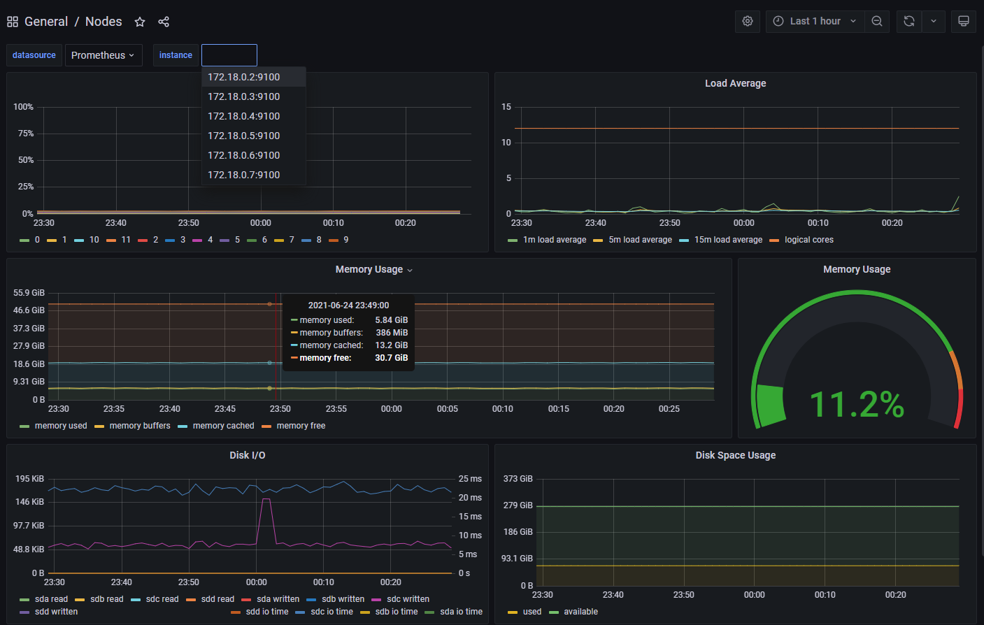This screenshot has width=984, height=625.
Task: Expand the Last 1 hour time picker
Action: click(815, 21)
